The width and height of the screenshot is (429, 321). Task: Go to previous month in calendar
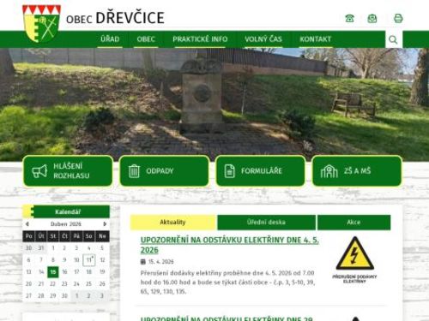(x=27, y=224)
